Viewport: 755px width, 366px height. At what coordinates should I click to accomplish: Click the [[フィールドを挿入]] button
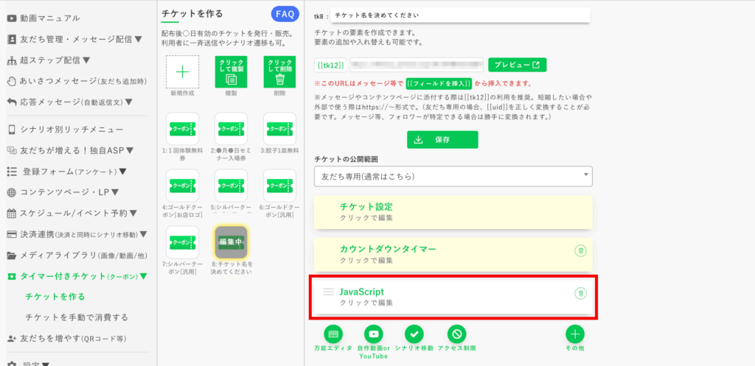439,83
